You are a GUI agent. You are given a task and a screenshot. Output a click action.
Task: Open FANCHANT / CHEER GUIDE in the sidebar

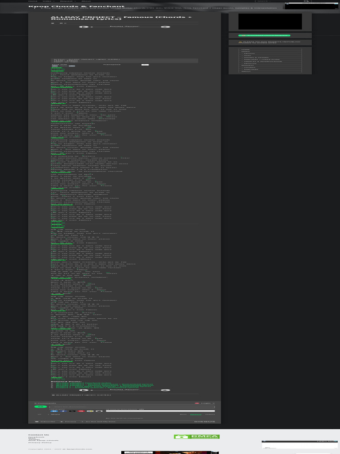click(261, 60)
